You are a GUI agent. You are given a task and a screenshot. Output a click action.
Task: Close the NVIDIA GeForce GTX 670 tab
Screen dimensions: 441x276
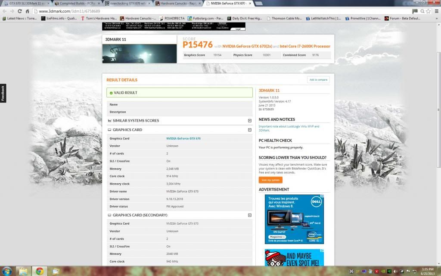[250, 3]
